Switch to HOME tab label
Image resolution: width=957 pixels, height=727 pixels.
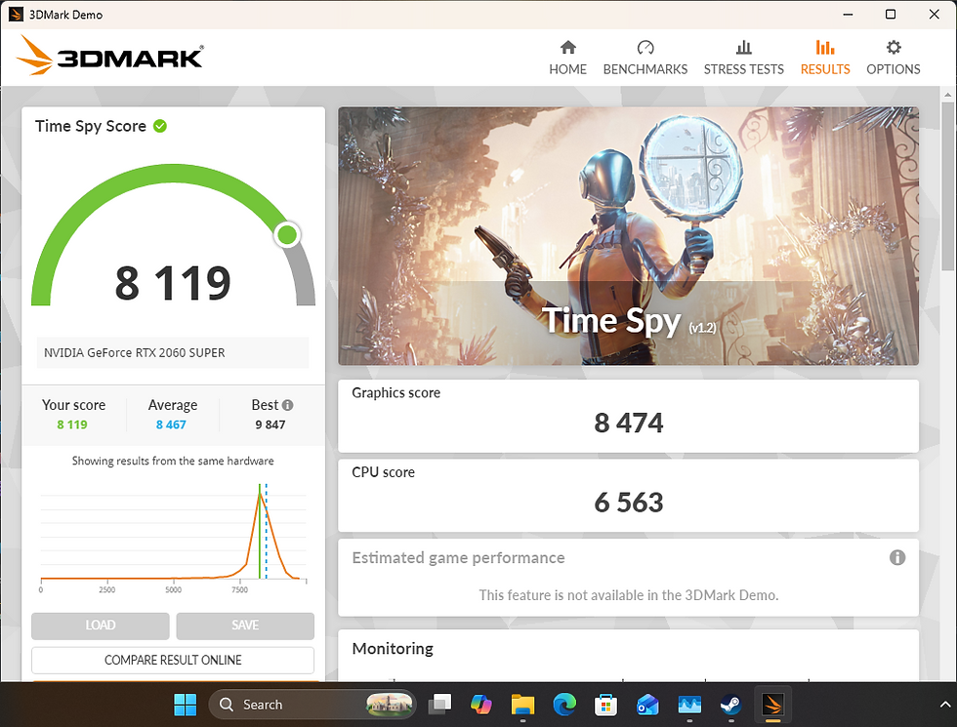pyautogui.click(x=567, y=69)
